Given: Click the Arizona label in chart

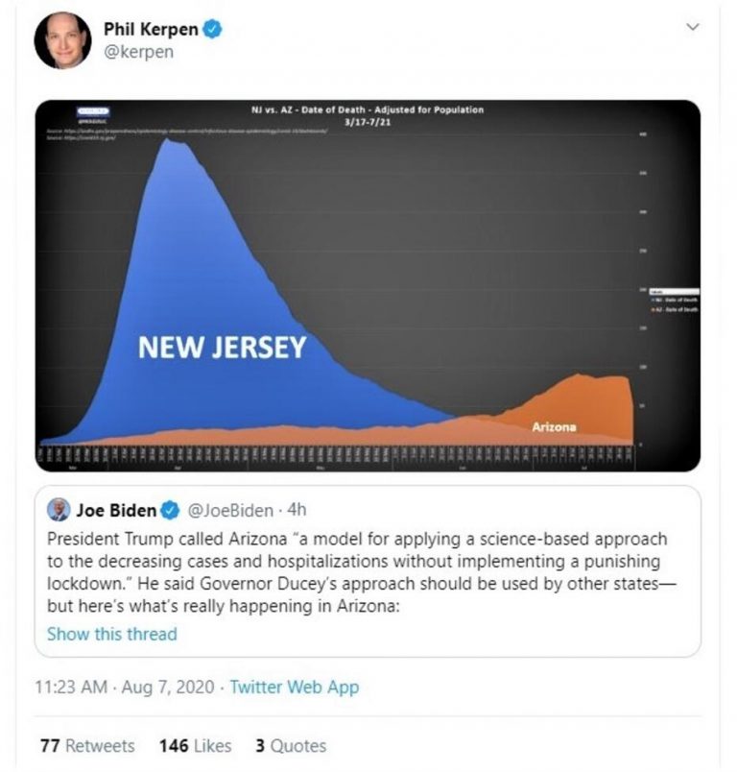Looking at the screenshot, I should (x=554, y=426).
